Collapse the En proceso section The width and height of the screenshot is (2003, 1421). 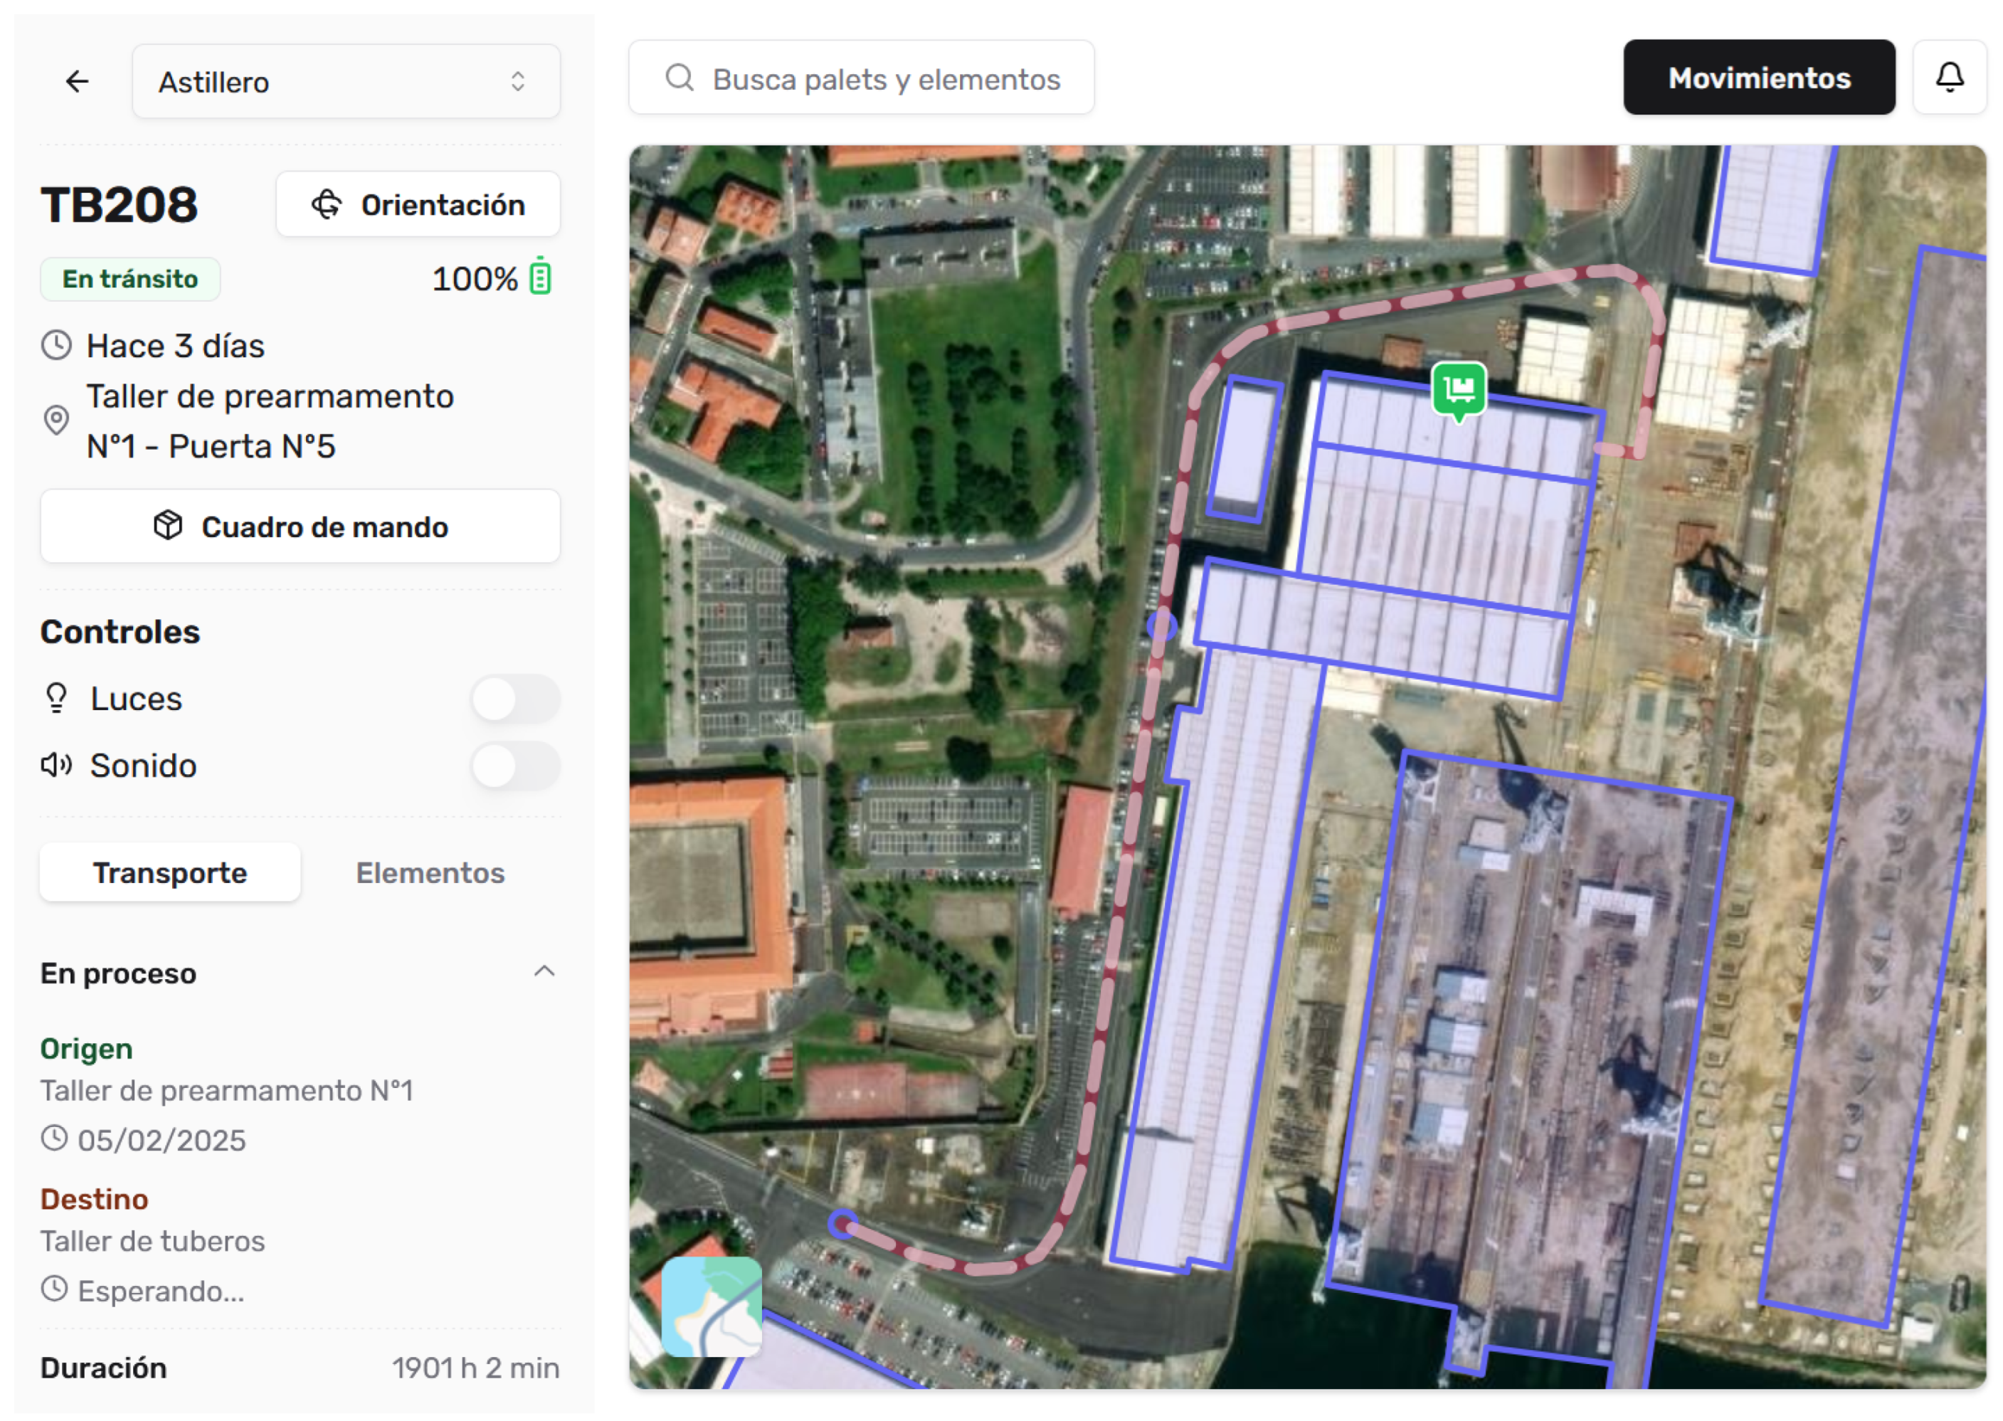click(544, 972)
